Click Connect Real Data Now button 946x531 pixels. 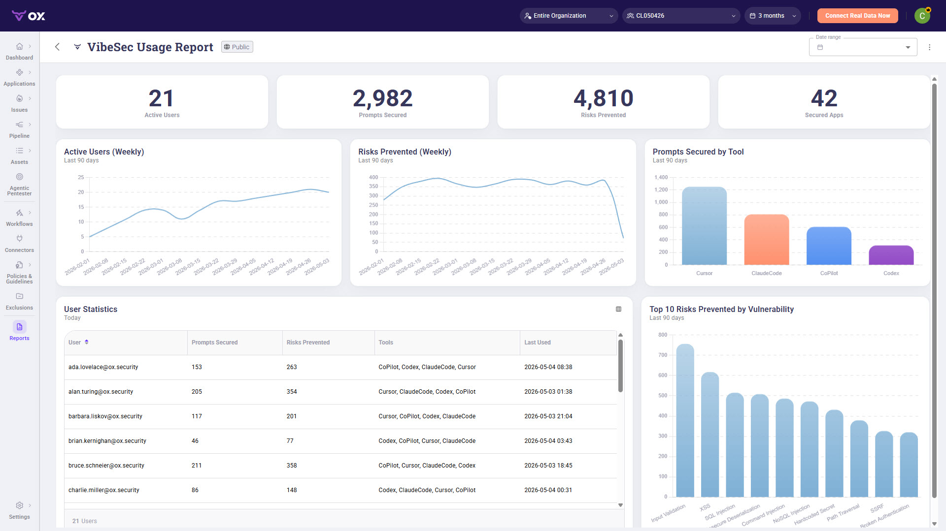tap(857, 16)
